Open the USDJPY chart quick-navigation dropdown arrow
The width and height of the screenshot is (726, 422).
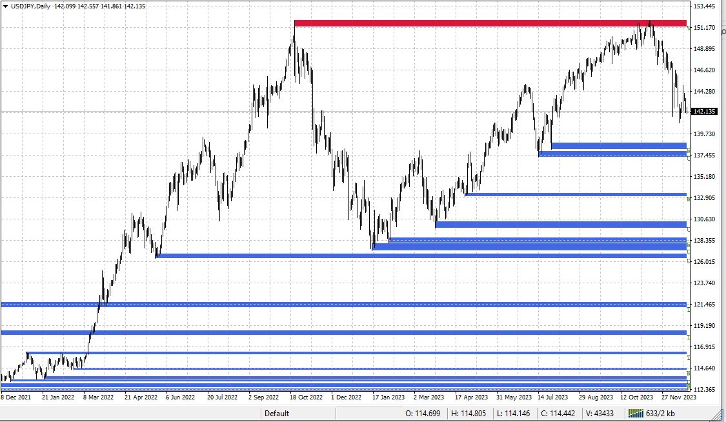pyautogui.click(x=6, y=6)
